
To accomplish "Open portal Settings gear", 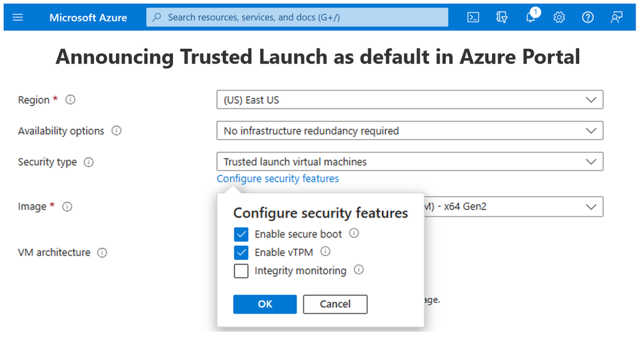I will [559, 17].
